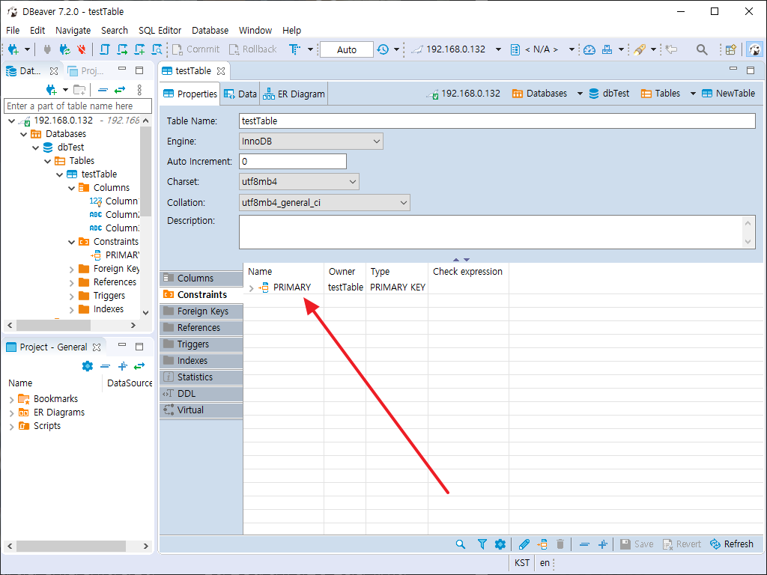
Task: Click the Rollback toolbar button
Action: [252, 49]
